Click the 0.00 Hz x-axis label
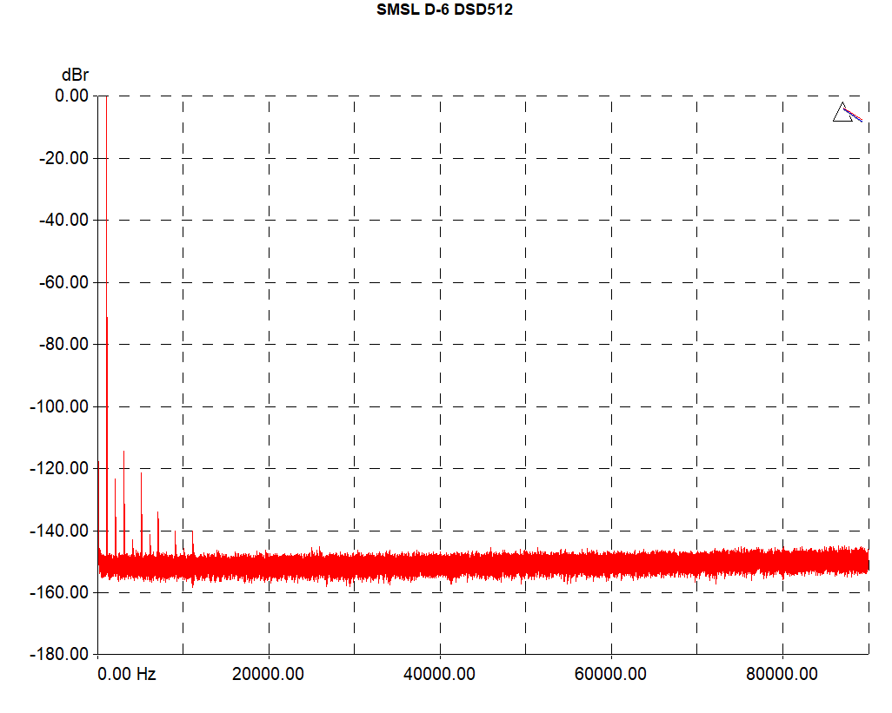The image size is (892, 713). click(126, 674)
